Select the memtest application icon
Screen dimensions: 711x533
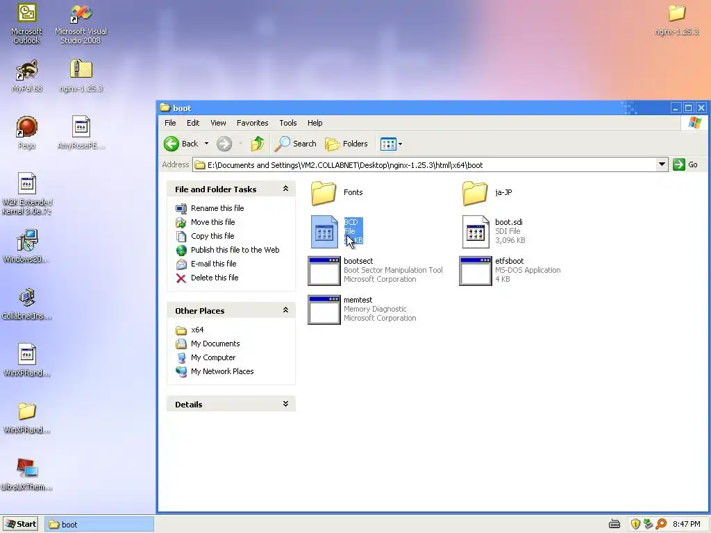(x=324, y=310)
